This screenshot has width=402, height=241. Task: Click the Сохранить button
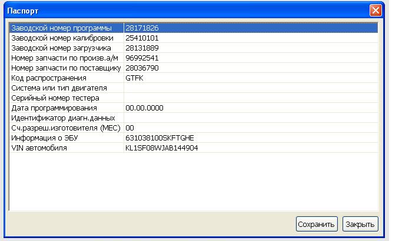click(317, 224)
